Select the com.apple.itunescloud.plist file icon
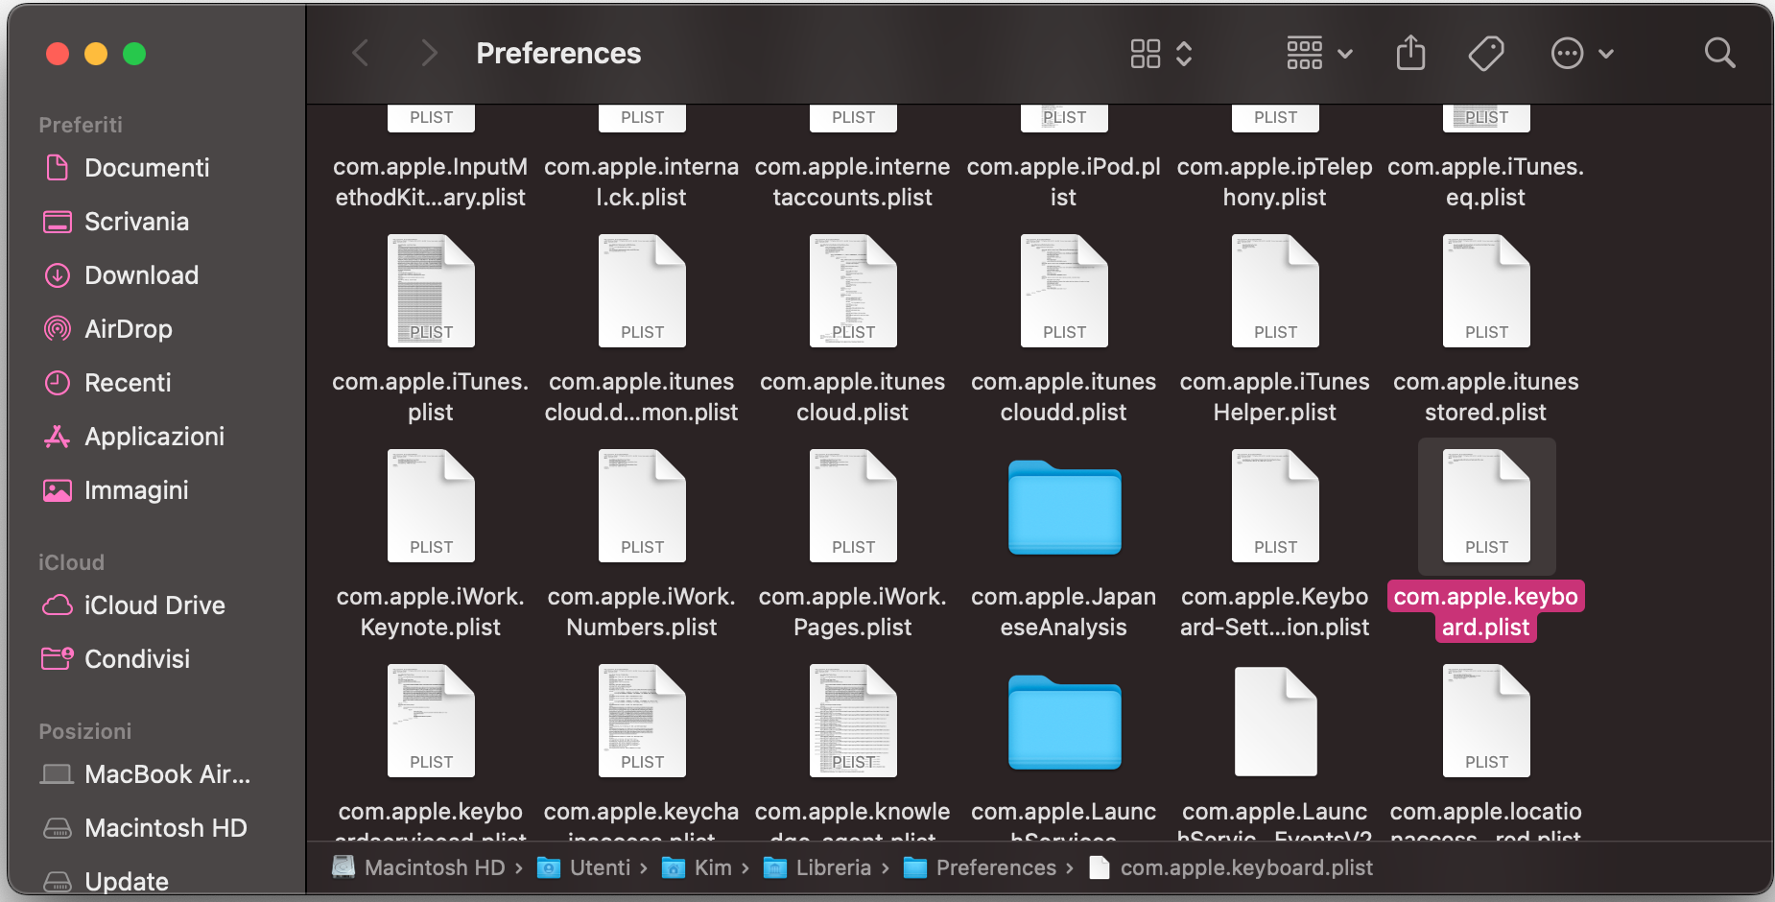This screenshot has height=902, width=1775. point(853,291)
